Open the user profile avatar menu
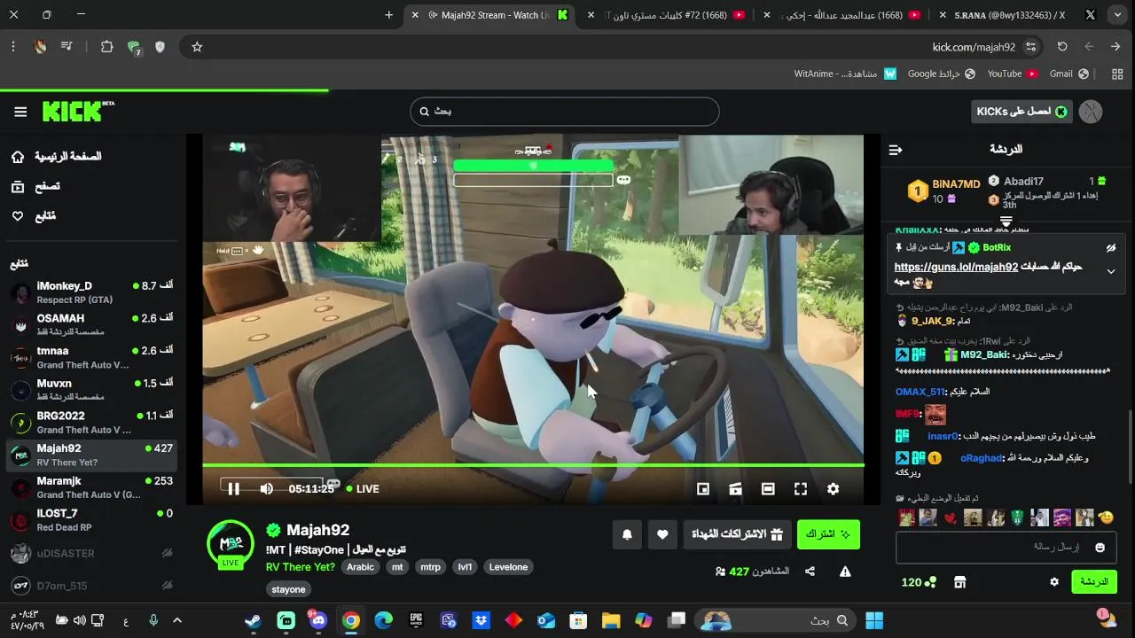The width and height of the screenshot is (1135, 638). tap(1091, 112)
